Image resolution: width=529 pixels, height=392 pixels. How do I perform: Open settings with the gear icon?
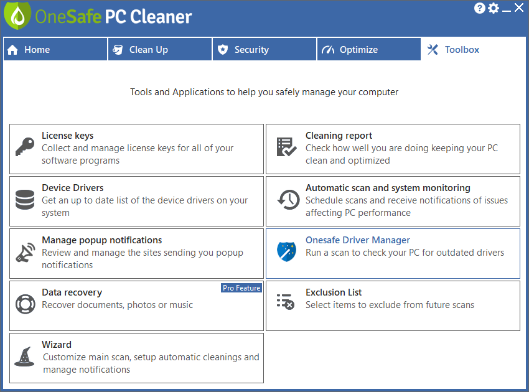click(494, 8)
